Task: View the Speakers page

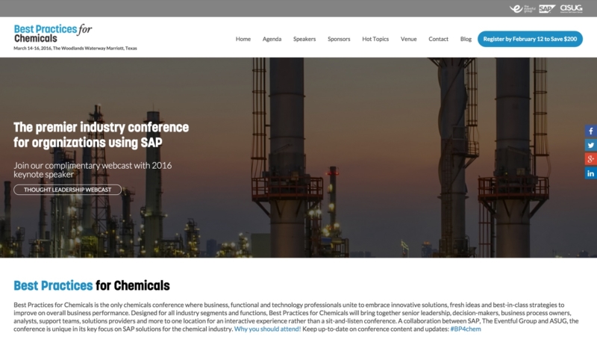Action: (304, 39)
